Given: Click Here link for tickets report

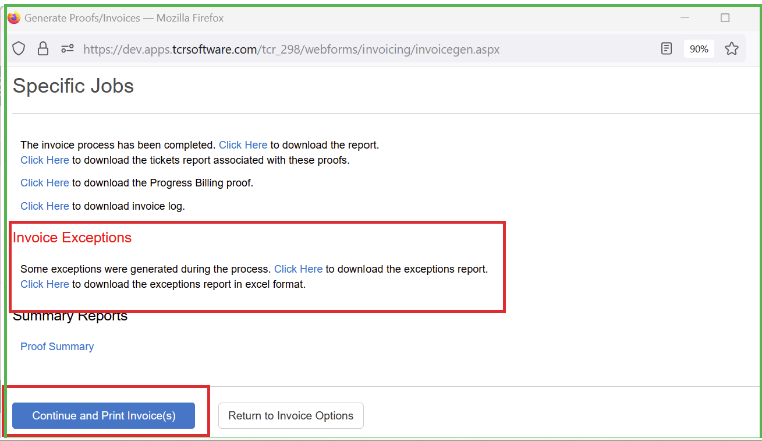Looking at the screenshot, I should click(45, 160).
